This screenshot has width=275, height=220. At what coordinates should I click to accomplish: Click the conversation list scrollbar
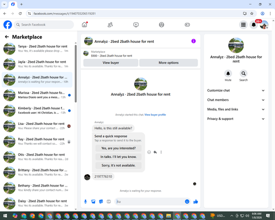76,73
